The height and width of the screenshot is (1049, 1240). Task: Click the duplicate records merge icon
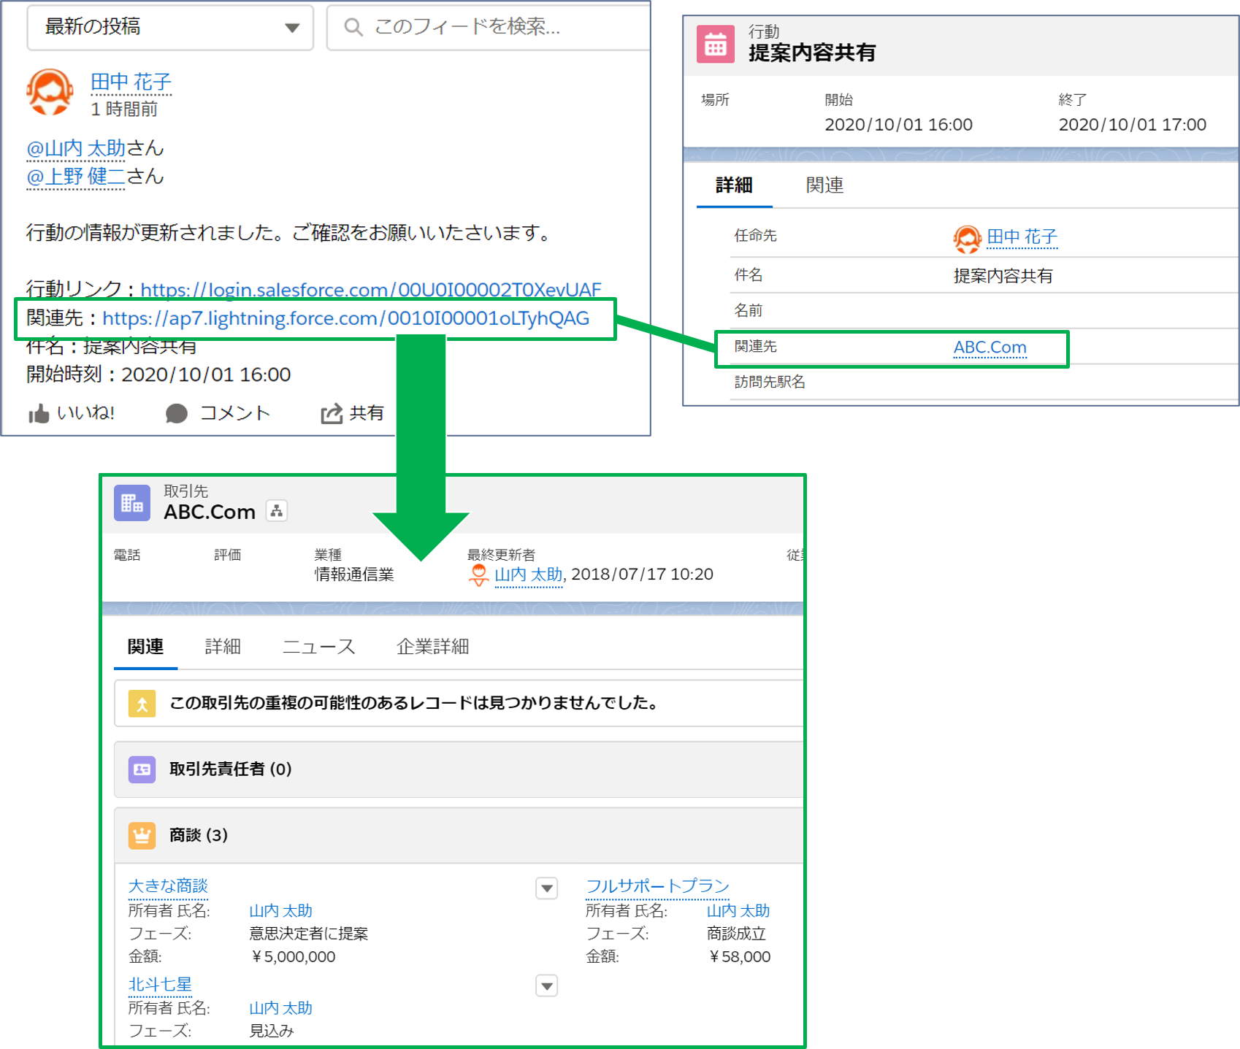click(x=142, y=704)
